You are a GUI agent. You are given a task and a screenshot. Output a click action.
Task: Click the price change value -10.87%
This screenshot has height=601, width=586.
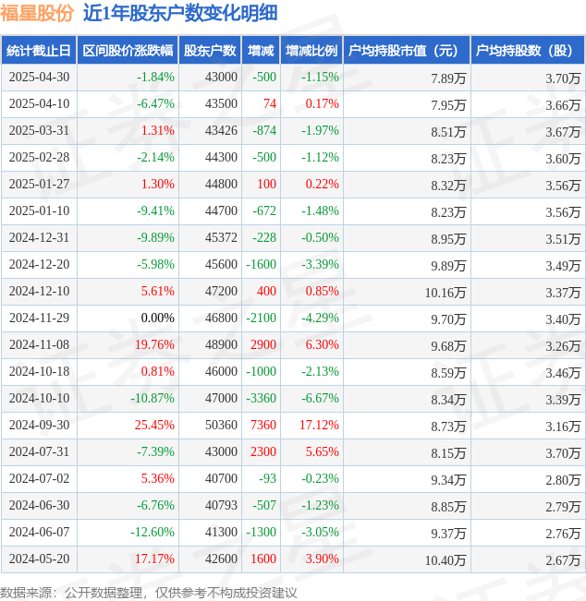(153, 398)
